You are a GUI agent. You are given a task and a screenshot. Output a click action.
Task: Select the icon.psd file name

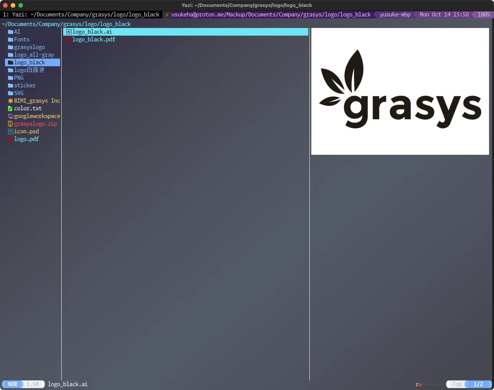coord(26,131)
